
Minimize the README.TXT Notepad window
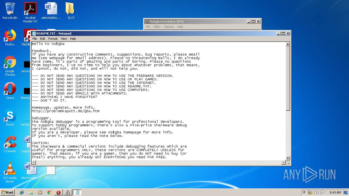(x=278, y=33)
